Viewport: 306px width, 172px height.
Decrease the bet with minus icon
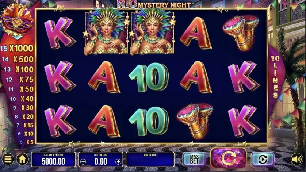83,162
